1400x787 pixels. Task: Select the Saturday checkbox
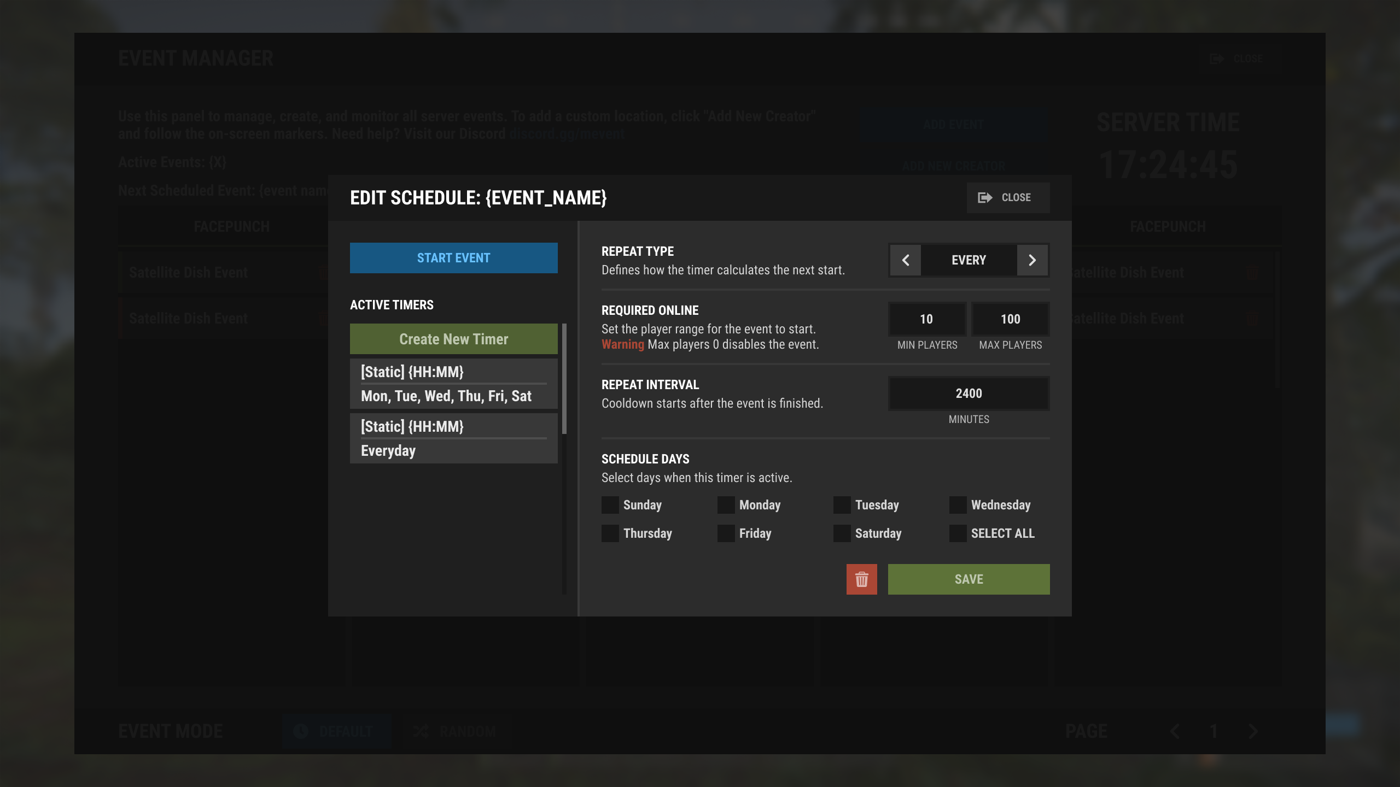coord(842,533)
